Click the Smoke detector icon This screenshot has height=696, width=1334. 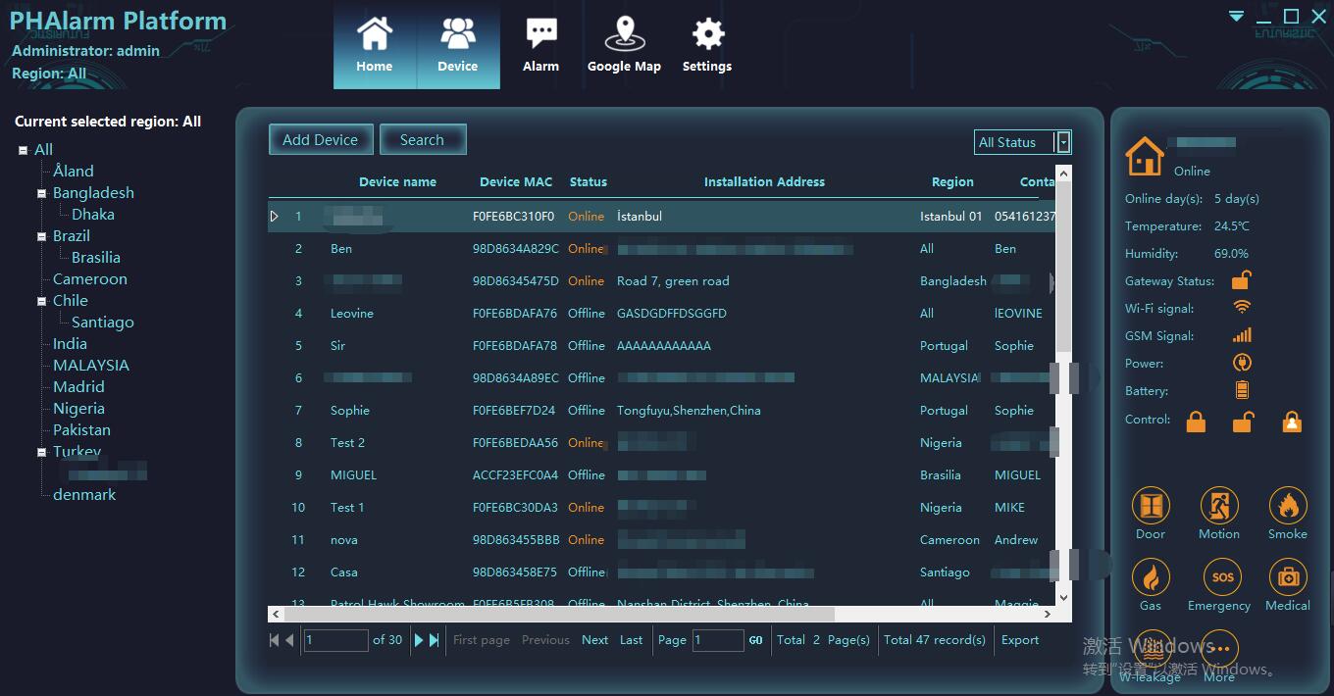click(1288, 506)
